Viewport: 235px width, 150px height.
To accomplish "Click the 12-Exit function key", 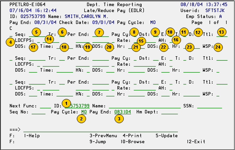I will click(x=196, y=141).
